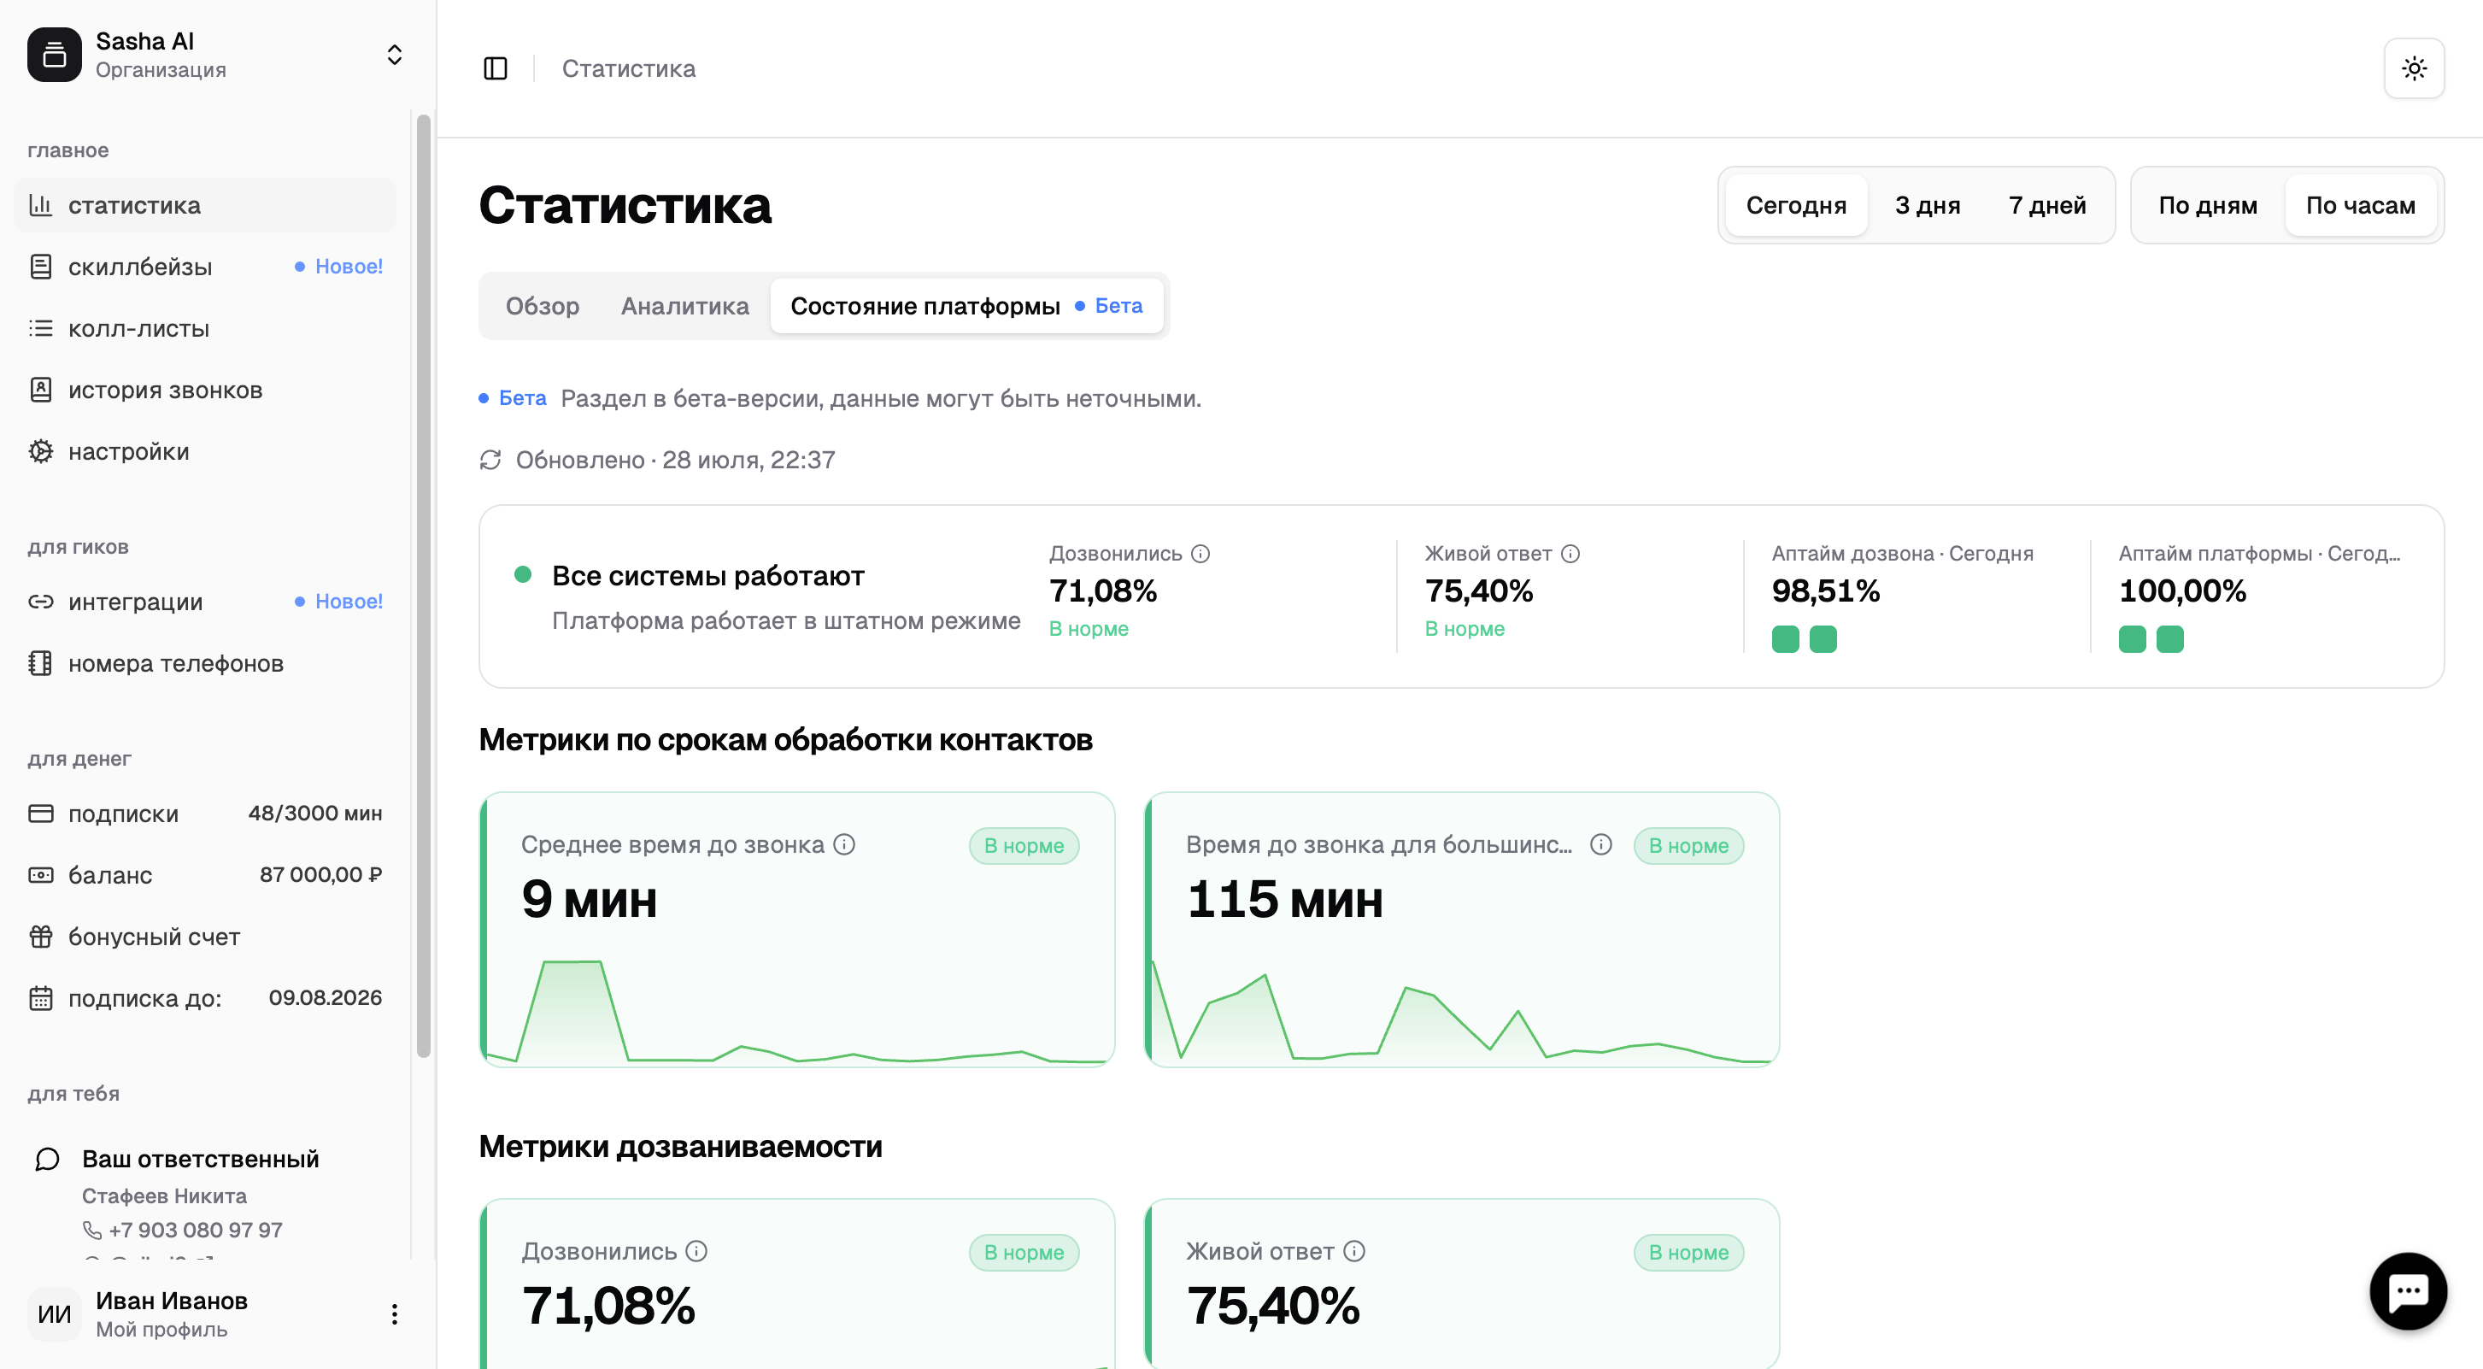
Task: Expand the Sasha AI organization switcher
Action: [x=394, y=55]
